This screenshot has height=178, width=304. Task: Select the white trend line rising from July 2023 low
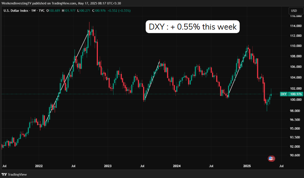[153, 80]
